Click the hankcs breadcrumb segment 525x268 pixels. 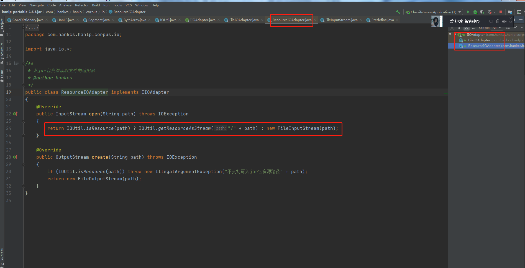coord(63,12)
